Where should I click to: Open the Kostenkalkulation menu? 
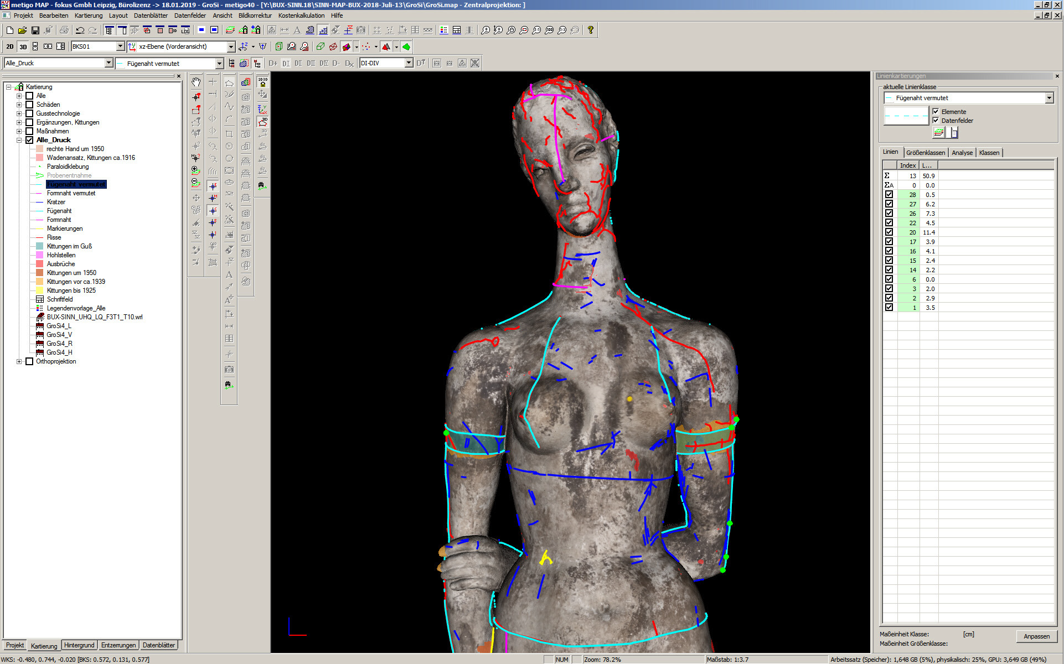(x=301, y=15)
